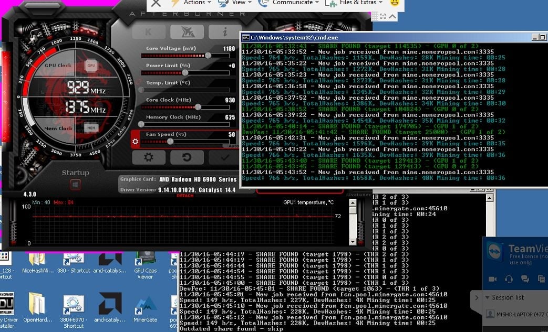Viewport: 548px width, 332px height.
Task: Click the Kombustor K button
Action: click(149, 32)
